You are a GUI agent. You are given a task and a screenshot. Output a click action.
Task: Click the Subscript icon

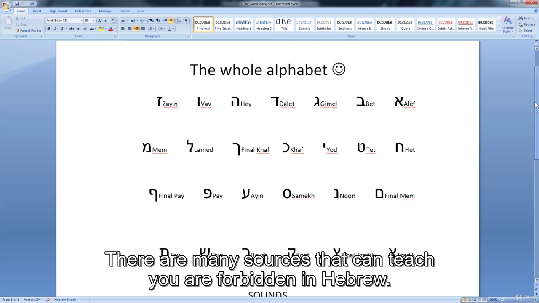tap(78, 29)
